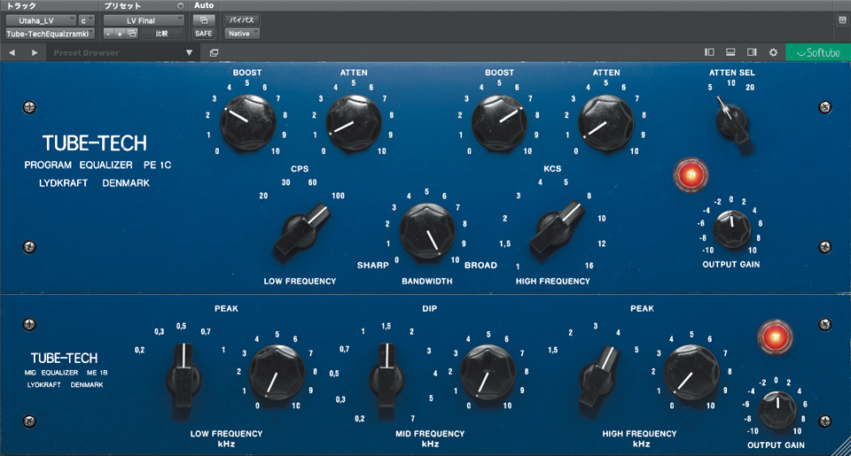Show the bottom panel
The height and width of the screenshot is (456, 851).
(730, 52)
